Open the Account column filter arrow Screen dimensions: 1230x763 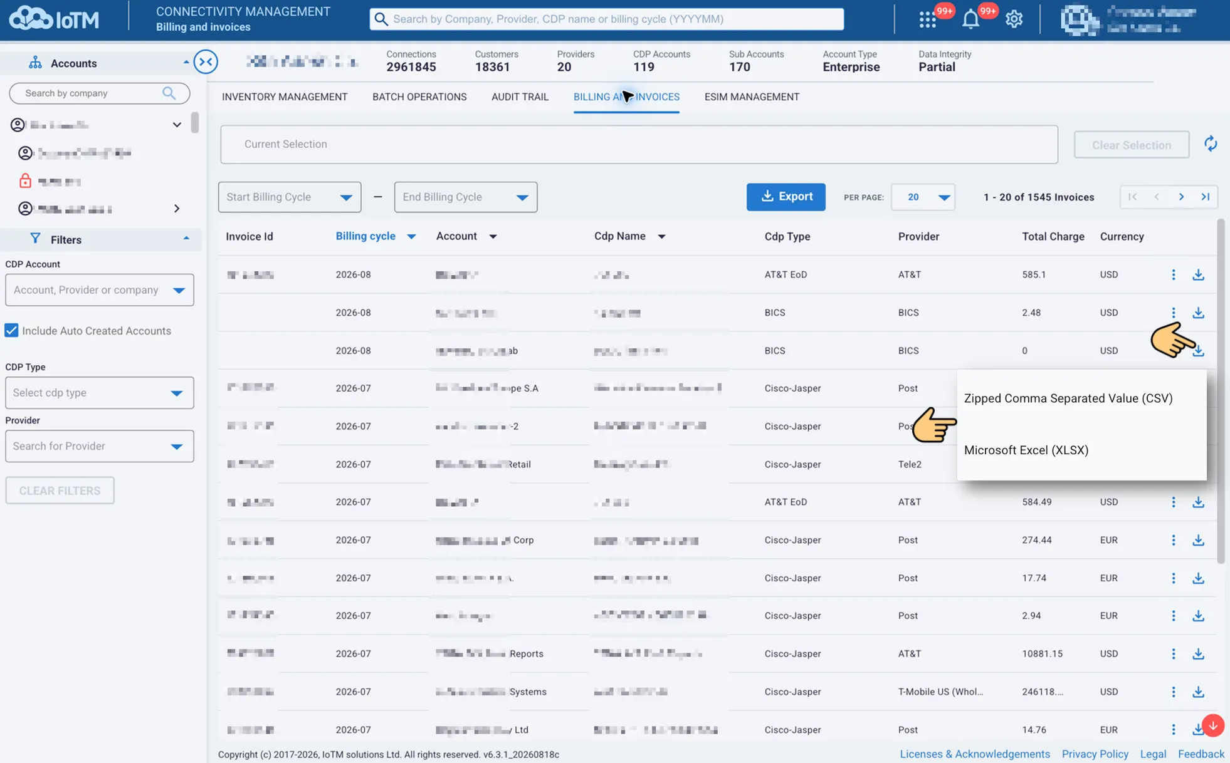[x=493, y=237]
